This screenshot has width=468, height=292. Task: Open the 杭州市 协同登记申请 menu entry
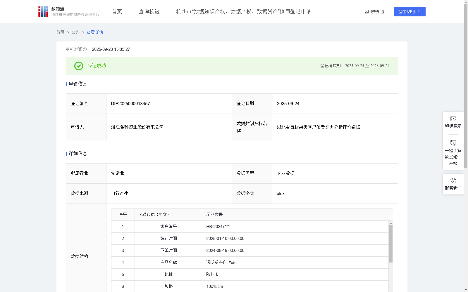243,12
